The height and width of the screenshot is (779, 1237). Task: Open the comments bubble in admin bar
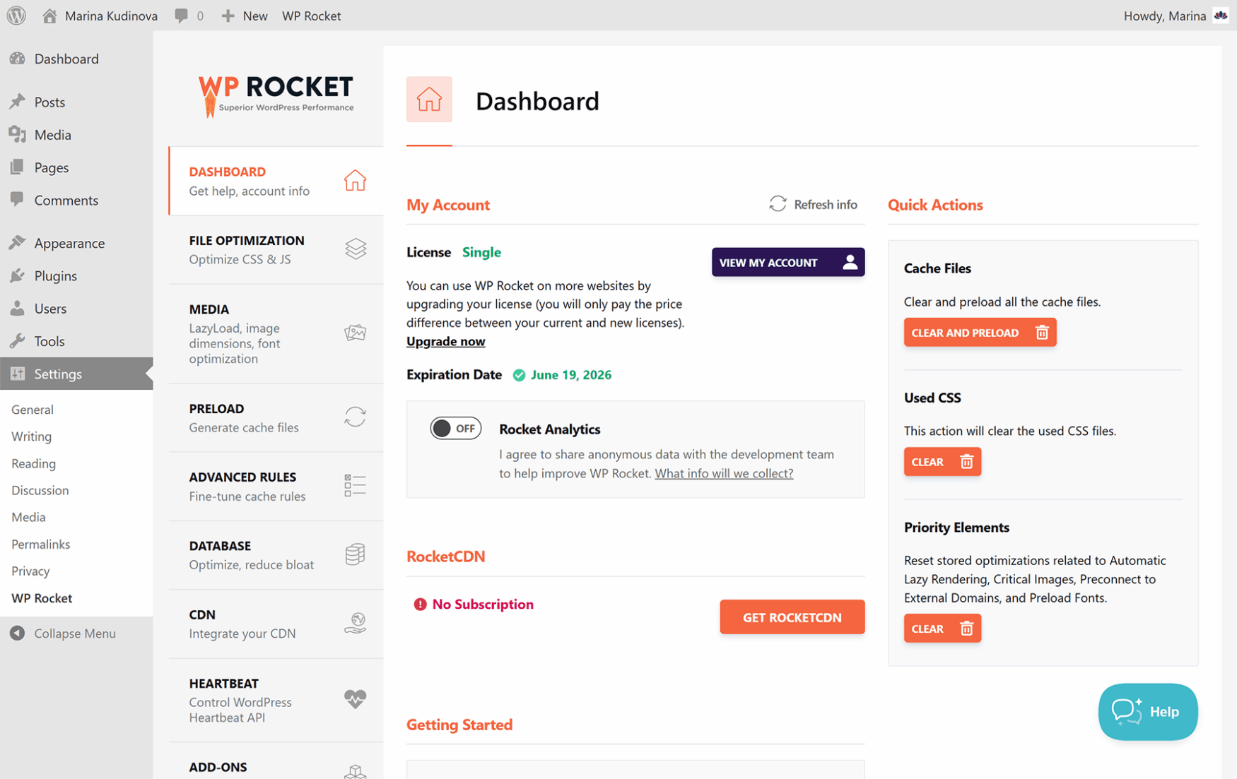coord(182,16)
